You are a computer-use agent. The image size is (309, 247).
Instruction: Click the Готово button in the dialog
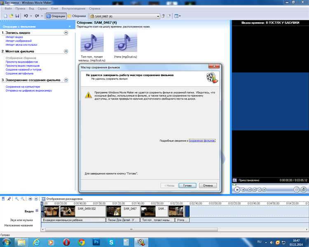pyautogui.click(x=187, y=186)
